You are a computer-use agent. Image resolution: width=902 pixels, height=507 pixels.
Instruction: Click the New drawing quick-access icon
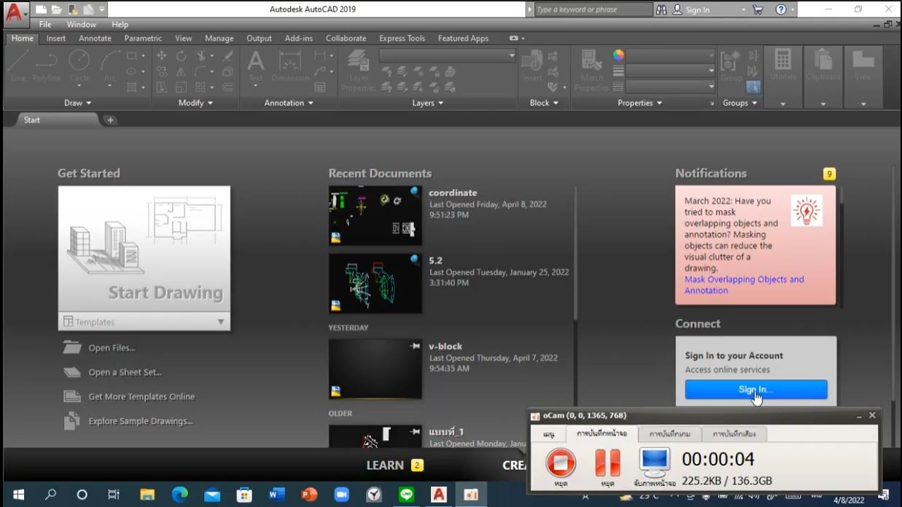pyautogui.click(x=41, y=9)
